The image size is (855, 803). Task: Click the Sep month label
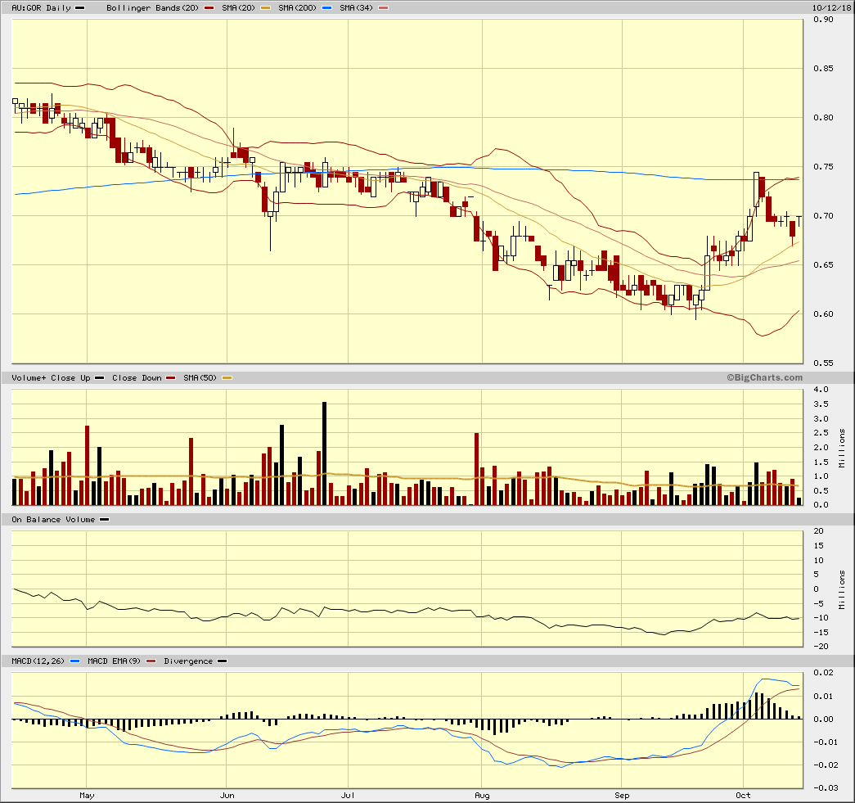click(622, 796)
